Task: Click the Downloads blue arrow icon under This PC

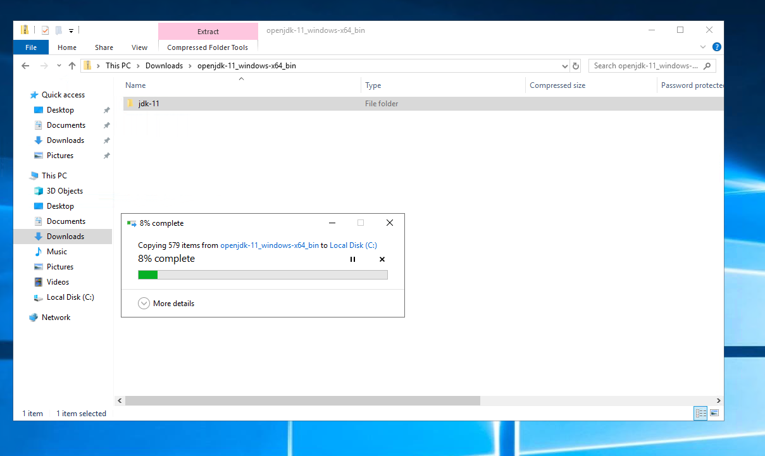Action: pyautogui.click(x=39, y=237)
